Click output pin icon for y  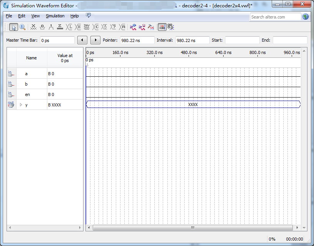click(x=11, y=104)
